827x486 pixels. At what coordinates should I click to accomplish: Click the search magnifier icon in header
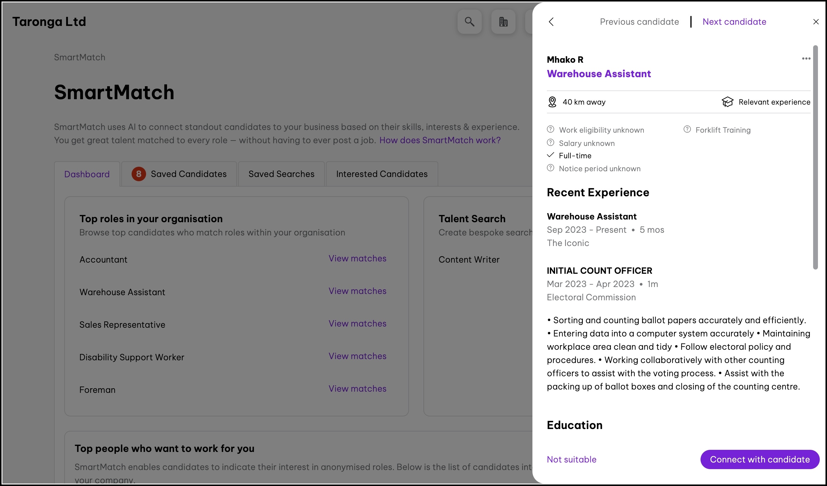[469, 22]
